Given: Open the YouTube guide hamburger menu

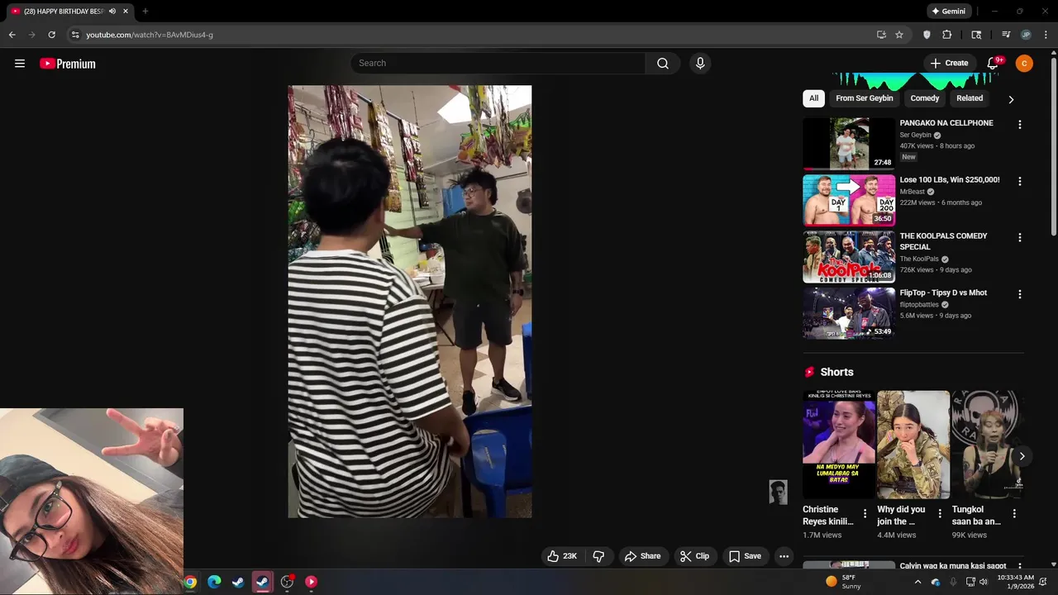Looking at the screenshot, I should (x=20, y=64).
